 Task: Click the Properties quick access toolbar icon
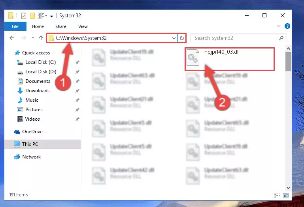coord(24,15)
